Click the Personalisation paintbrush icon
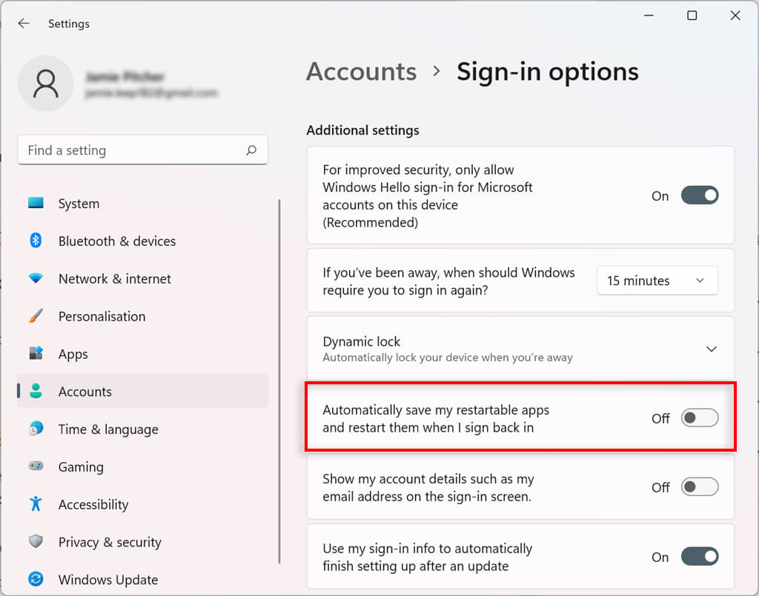This screenshot has height=596, width=759. click(x=36, y=316)
